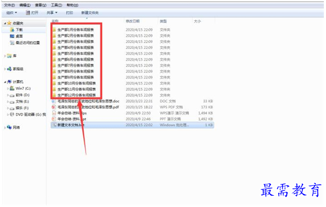This screenshot has height=207, width=326.
Task: Select the 生产部10月份各车间报表 name
Action: click(x=76, y=83)
